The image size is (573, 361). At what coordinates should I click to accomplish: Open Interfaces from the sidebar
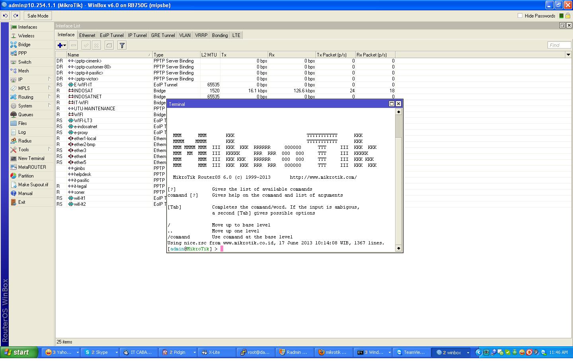coord(32,27)
